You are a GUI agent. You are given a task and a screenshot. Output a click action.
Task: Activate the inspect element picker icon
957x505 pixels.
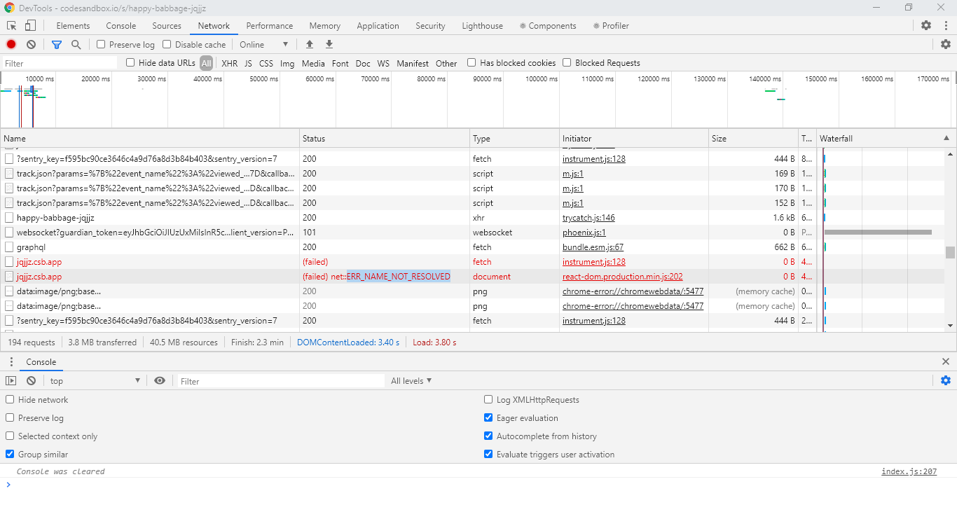[x=12, y=25]
